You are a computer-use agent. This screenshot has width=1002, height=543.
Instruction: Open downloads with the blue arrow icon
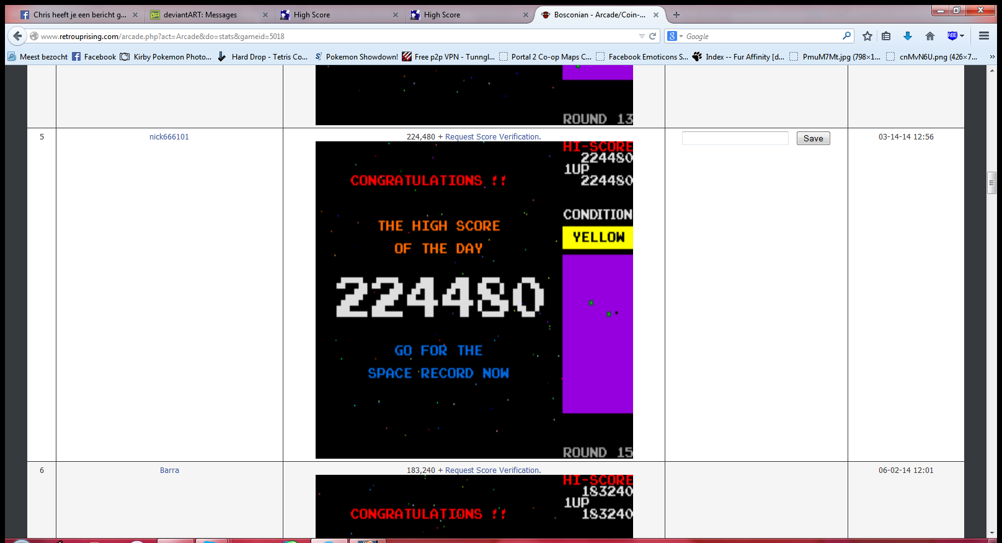[908, 36]
